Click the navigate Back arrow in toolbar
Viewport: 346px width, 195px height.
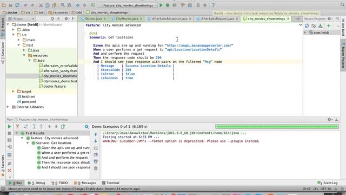click(78, 5)
